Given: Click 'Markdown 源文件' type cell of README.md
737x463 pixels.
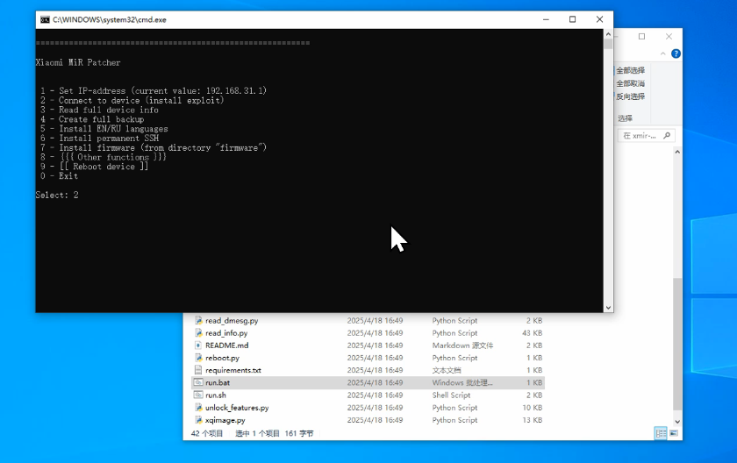Looking at the screenshot, I should point(462,345).
